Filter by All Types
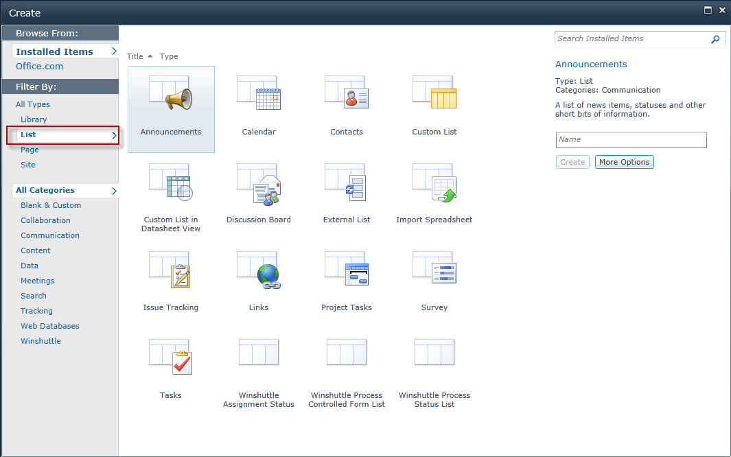This screenshot has height=457, width=731. click(33, 104)
